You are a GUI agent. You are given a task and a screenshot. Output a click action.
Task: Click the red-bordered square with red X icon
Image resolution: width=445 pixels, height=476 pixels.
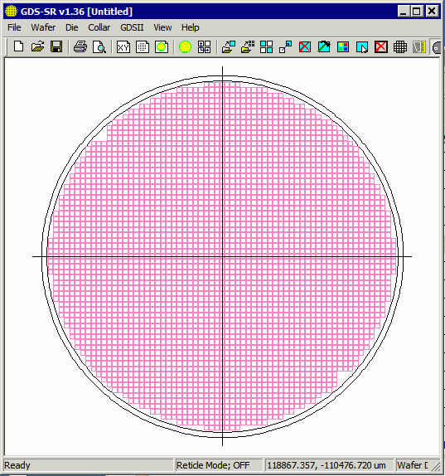(x=381, y=46)
